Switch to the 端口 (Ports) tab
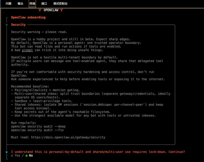Image resolution: width=204 pixels, height=162 pixels. [44, 4]
